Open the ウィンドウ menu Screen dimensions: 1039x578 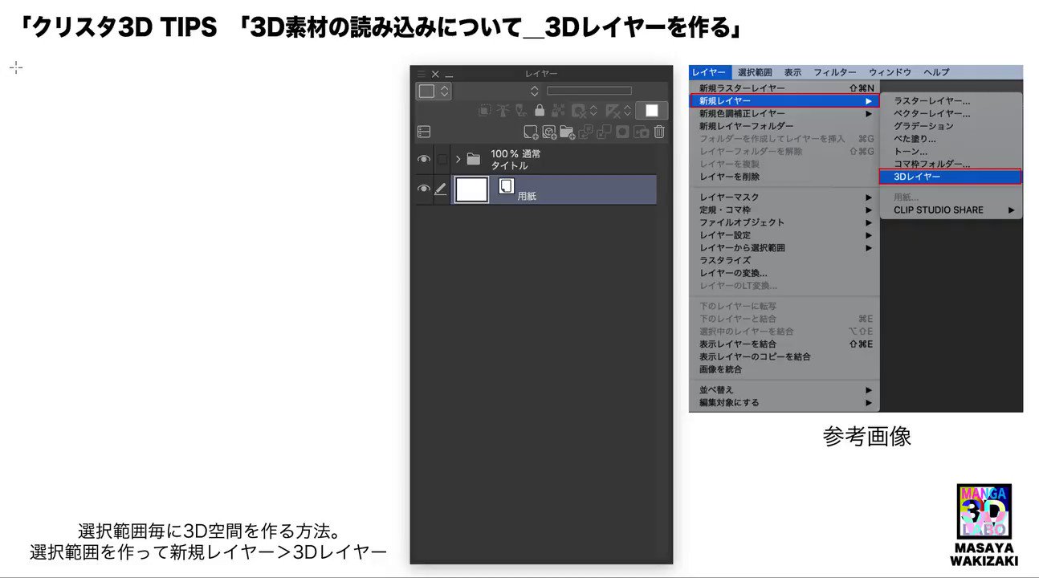[x=890, y=72]
